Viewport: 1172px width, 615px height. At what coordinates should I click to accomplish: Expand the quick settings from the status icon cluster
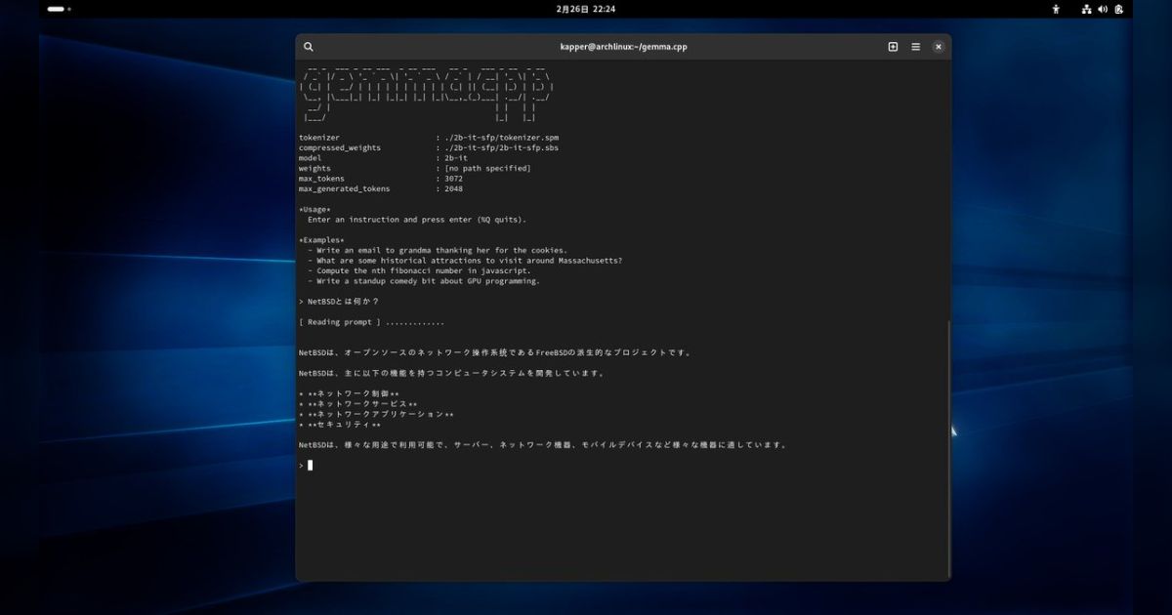pyautogui.click(x=1104, y=9)
